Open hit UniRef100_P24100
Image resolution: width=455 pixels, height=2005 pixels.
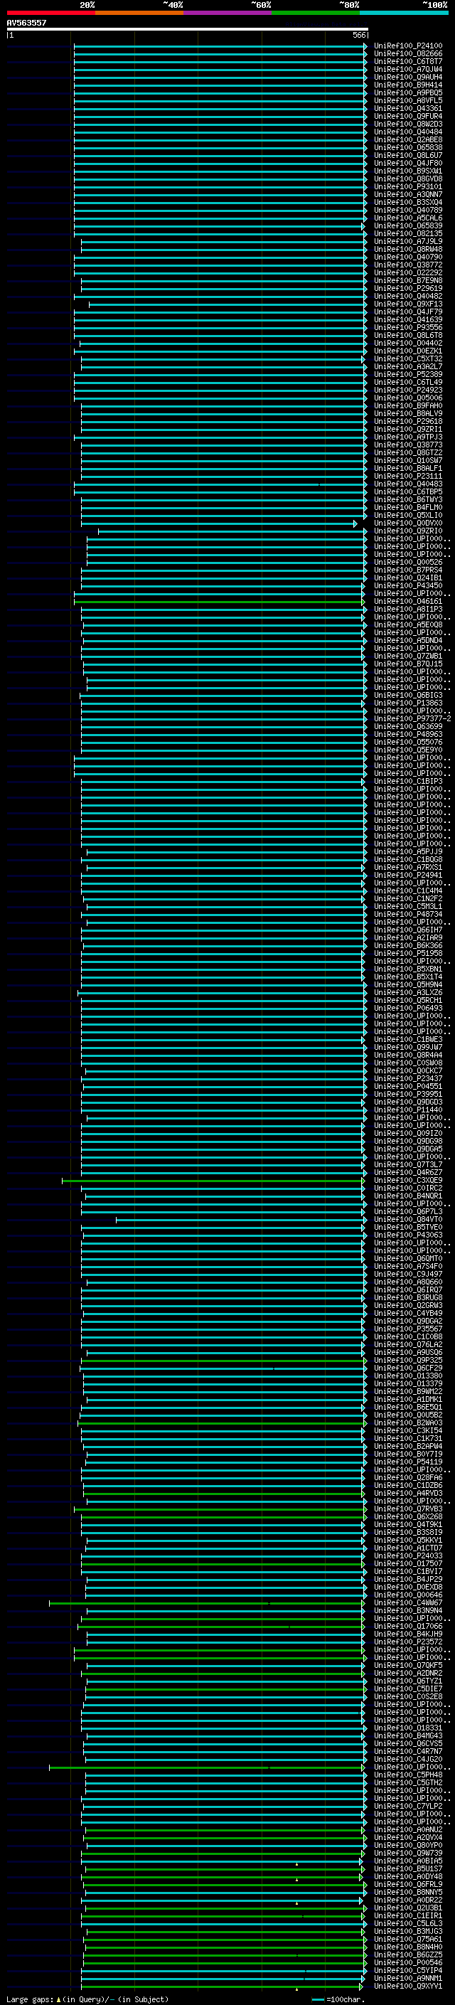click(x=408, y=46)
